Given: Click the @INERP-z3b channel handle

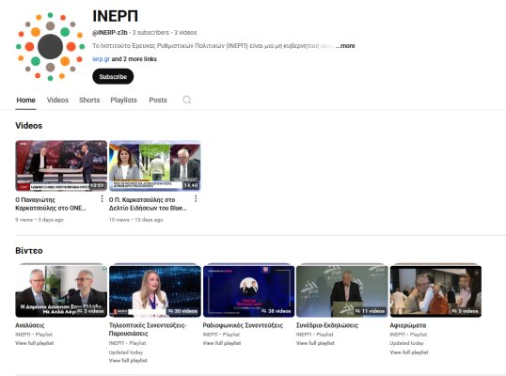Looking at the screenshot, I should [110, 33].
